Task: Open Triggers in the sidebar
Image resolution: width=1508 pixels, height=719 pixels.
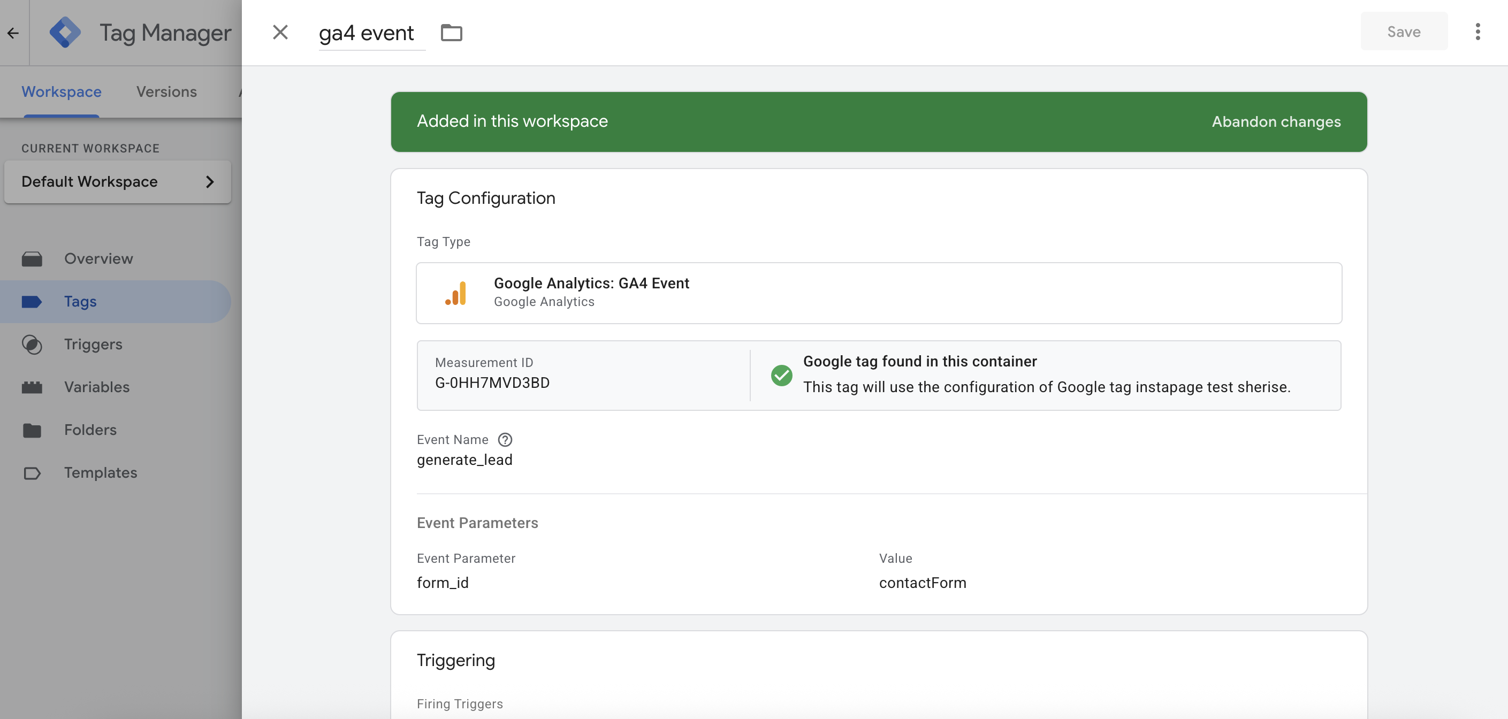Action: (x=93, y=344)
